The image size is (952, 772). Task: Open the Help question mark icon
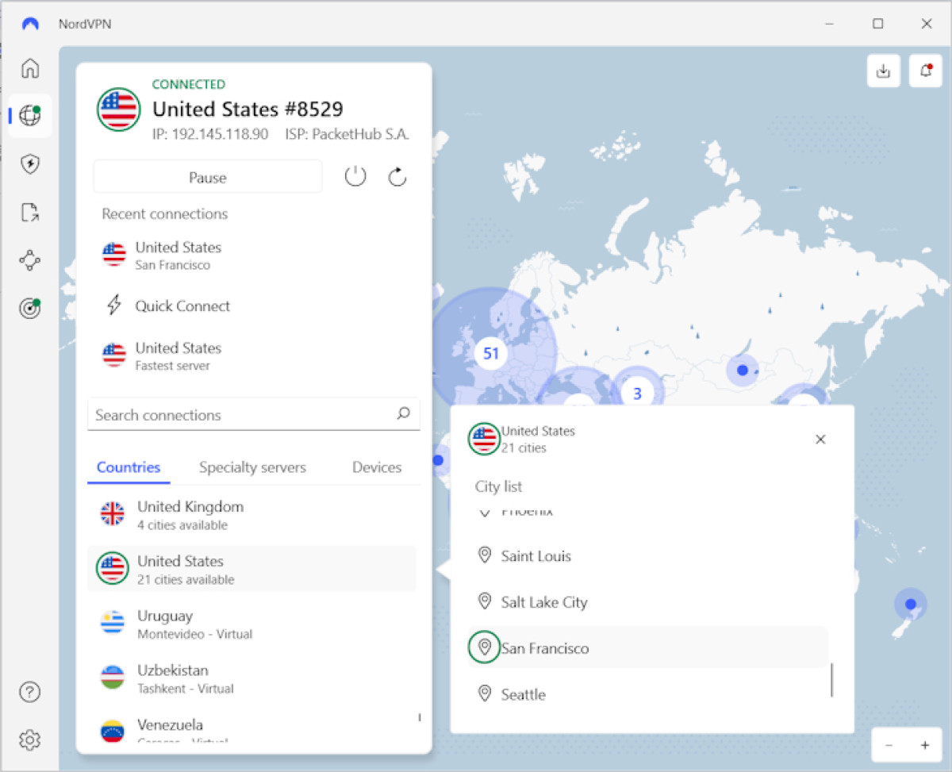coord(30,692)
